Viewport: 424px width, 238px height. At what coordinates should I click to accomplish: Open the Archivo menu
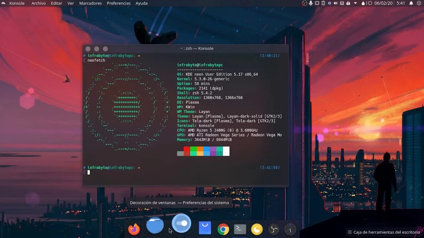[x=38, y=3]
